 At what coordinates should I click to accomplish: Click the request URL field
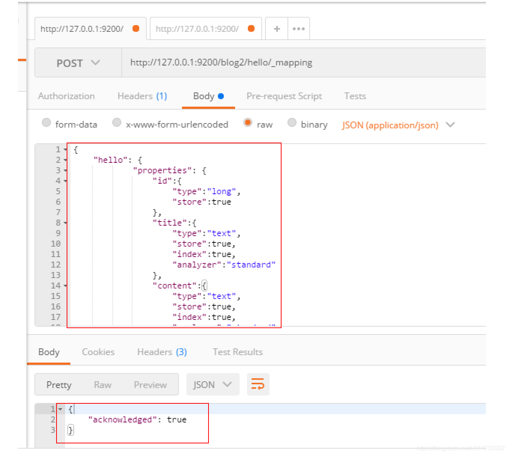coord(304,63)
